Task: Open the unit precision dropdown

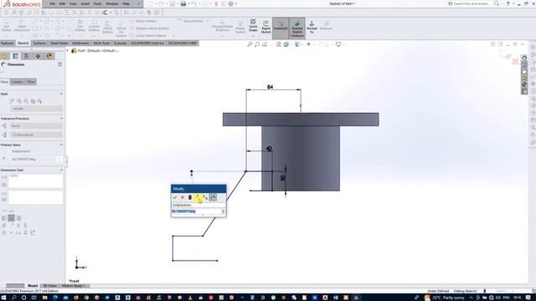Action: click(36, 135)
